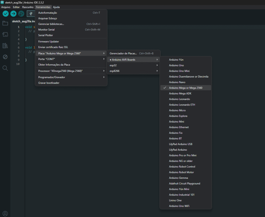Select Arduino Pro or Pro Mini board
This screenshot has height=217, width=265.
[x=186, y=155]
